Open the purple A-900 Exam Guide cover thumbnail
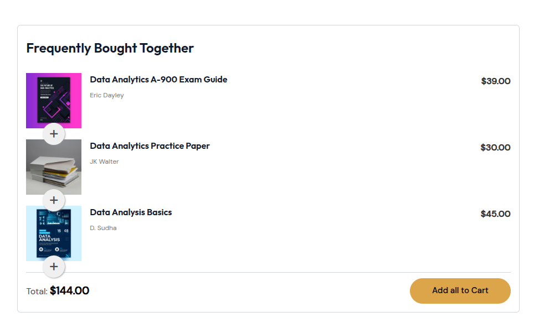Image resolution: width=539 pixels, height=333 pixels. point(54,100)
